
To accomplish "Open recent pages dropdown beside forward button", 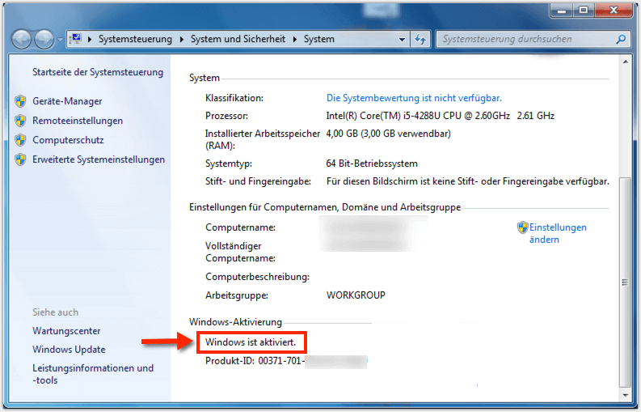I will [60, 40].
